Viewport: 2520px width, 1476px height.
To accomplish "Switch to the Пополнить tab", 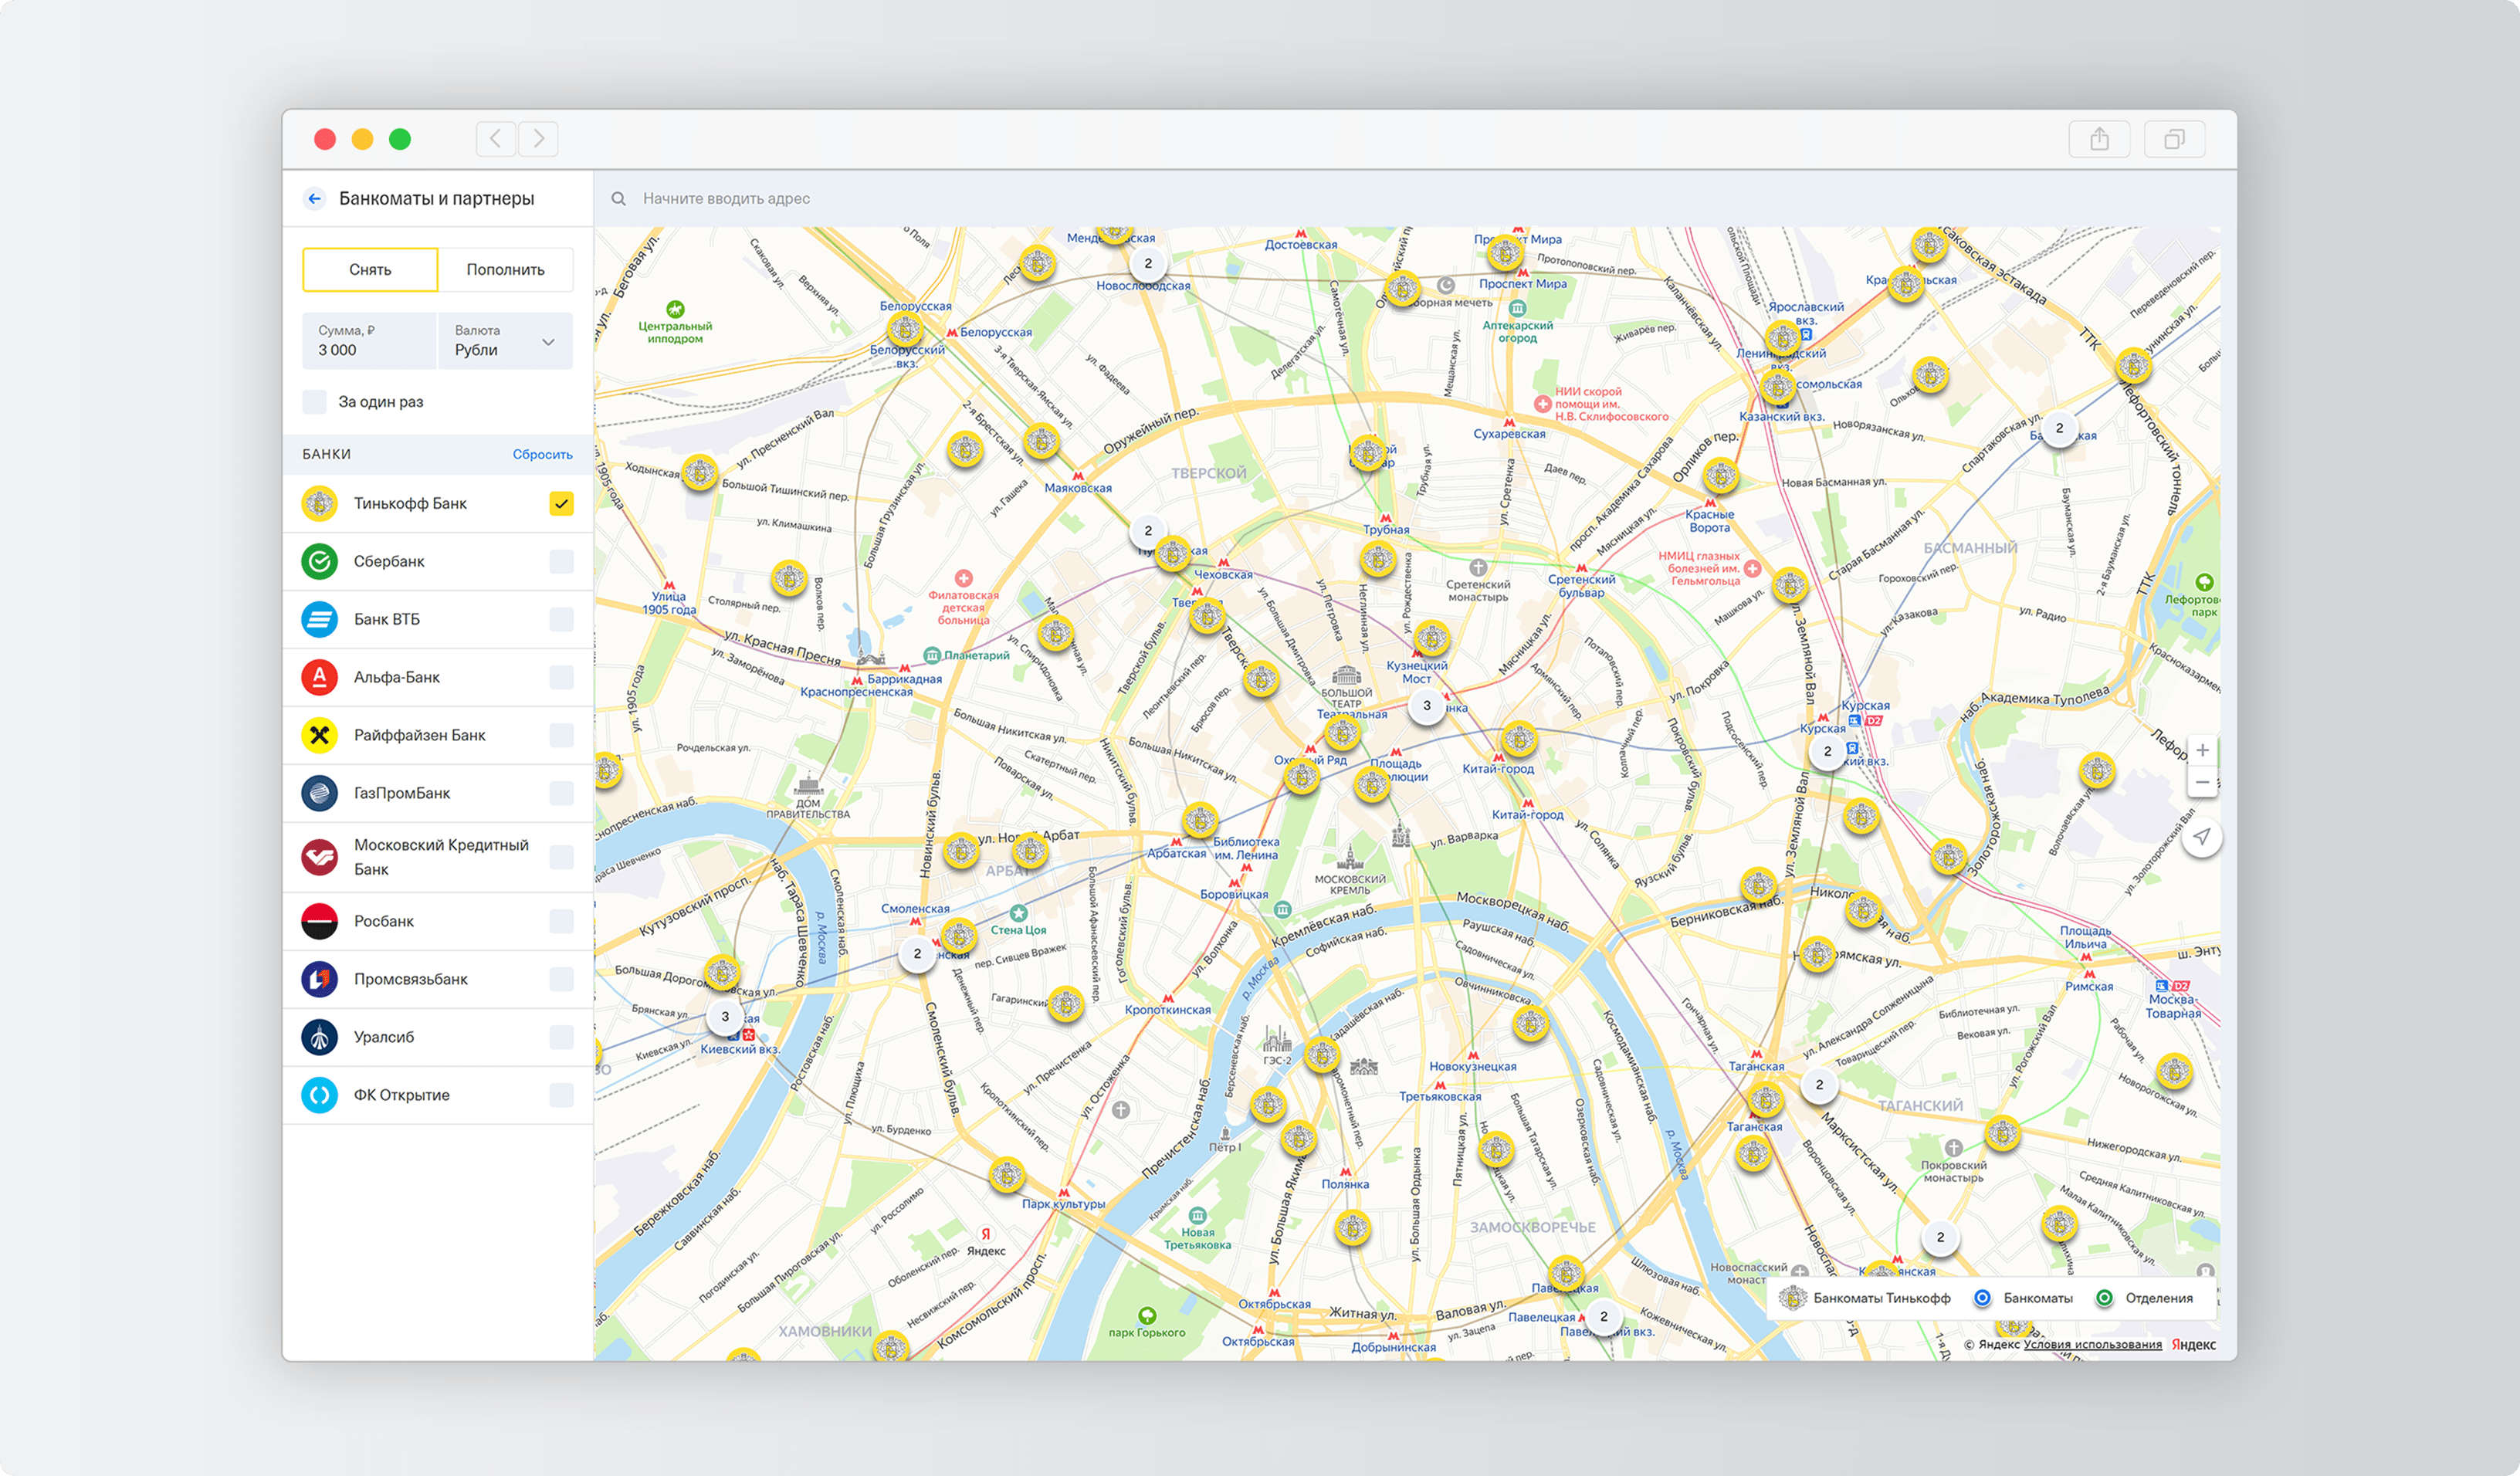I will (x=505, y=270).
